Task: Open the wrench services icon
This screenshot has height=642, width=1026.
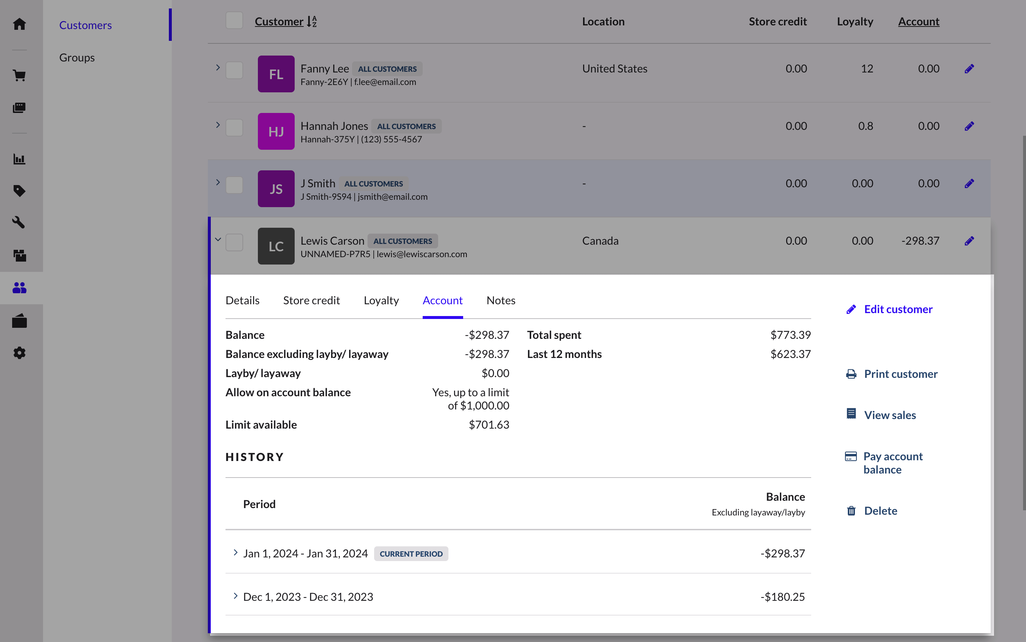Action: coord(19,222)
